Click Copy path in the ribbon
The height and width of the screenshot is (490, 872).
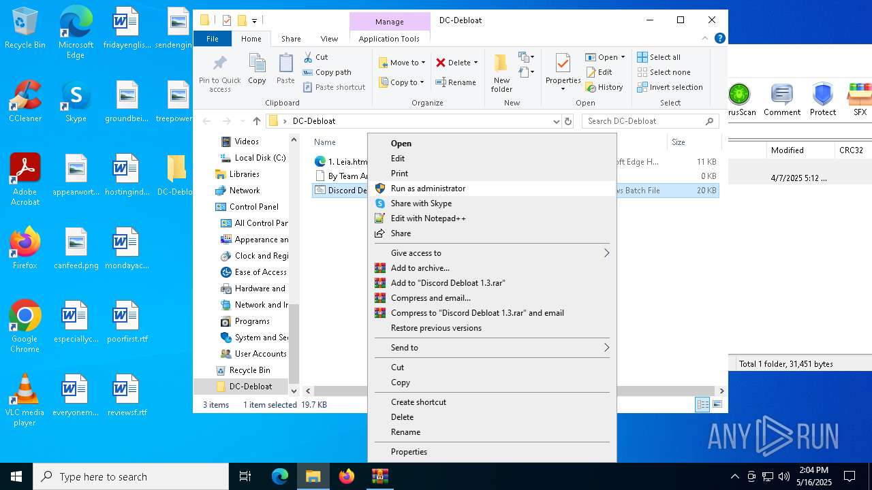[327, 72]
